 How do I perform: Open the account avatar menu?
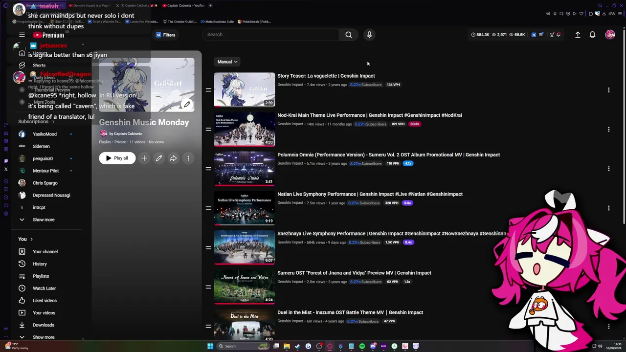click(x=610, y=35)
